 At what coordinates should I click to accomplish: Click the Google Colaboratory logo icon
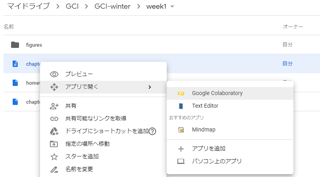181,93
